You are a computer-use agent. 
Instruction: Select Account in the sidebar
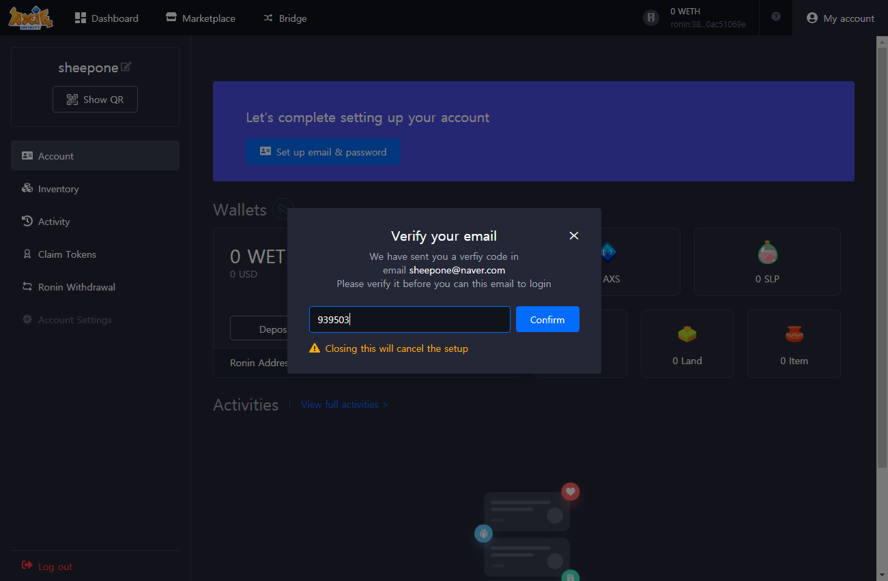coord(95,155)
